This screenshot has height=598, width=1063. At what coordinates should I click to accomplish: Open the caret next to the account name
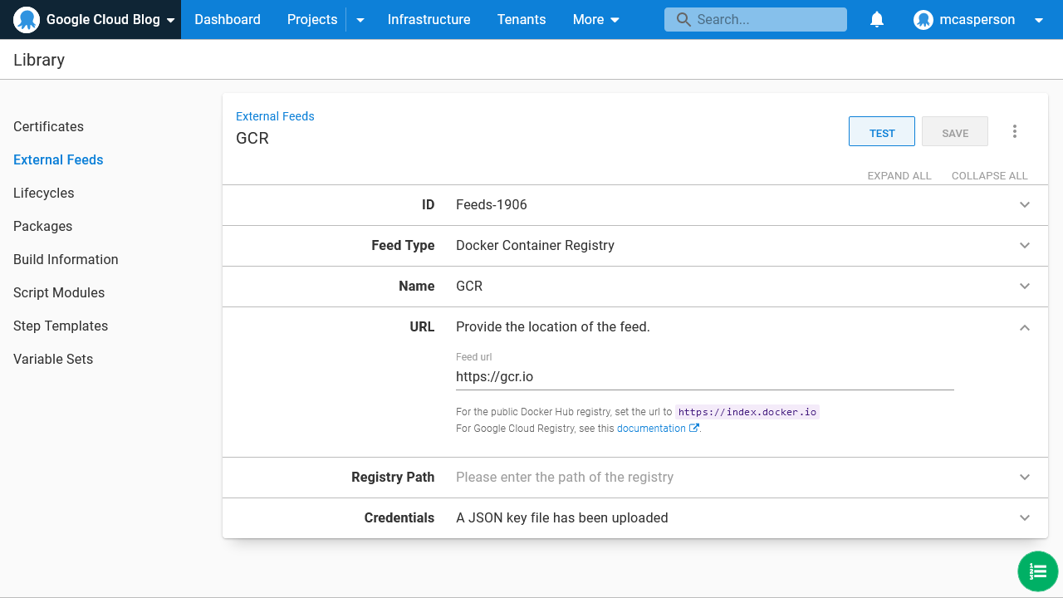pyautogui.click(x=1038, y=19)
